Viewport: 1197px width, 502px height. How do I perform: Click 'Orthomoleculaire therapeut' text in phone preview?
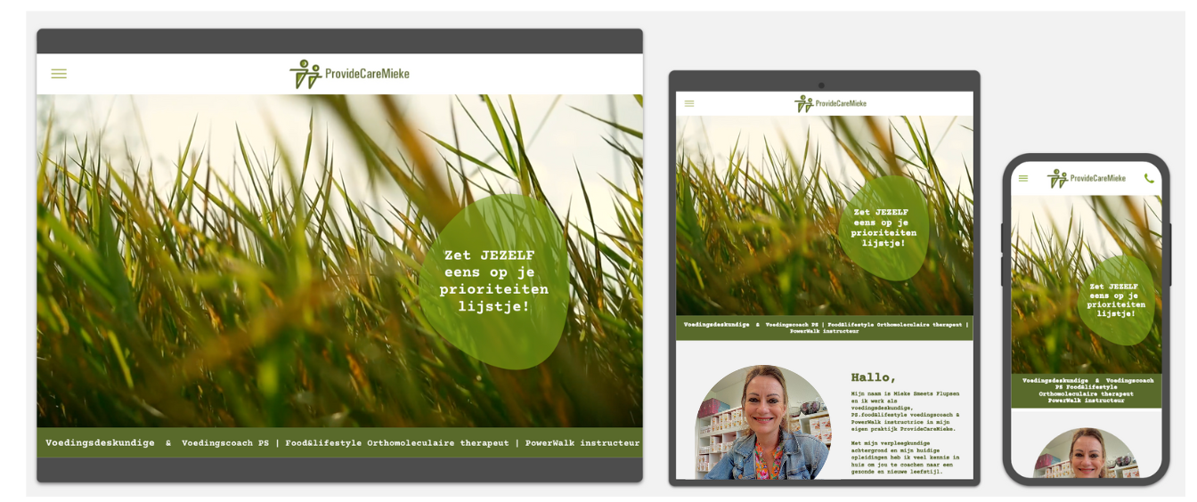coord(1086,393)
